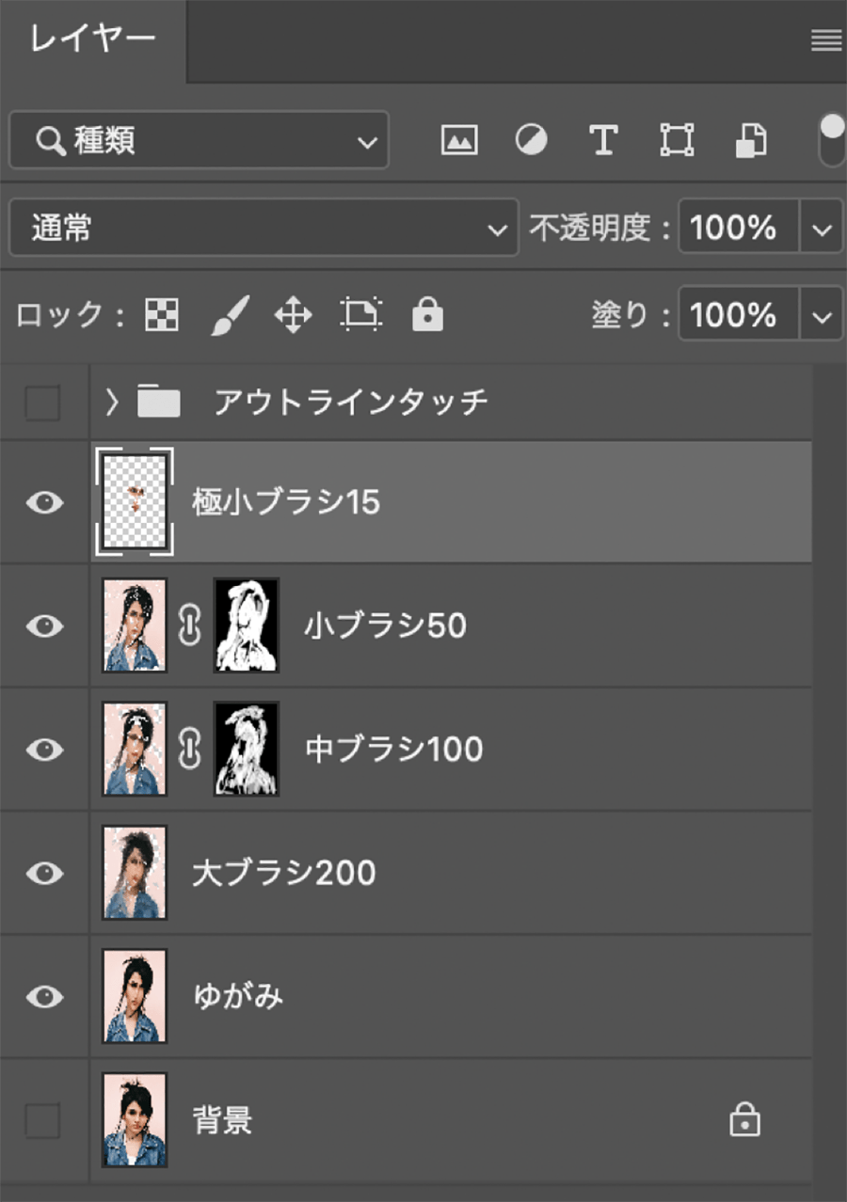
Task: Filter layers by type (T) icon
Action: pos(603,140)
